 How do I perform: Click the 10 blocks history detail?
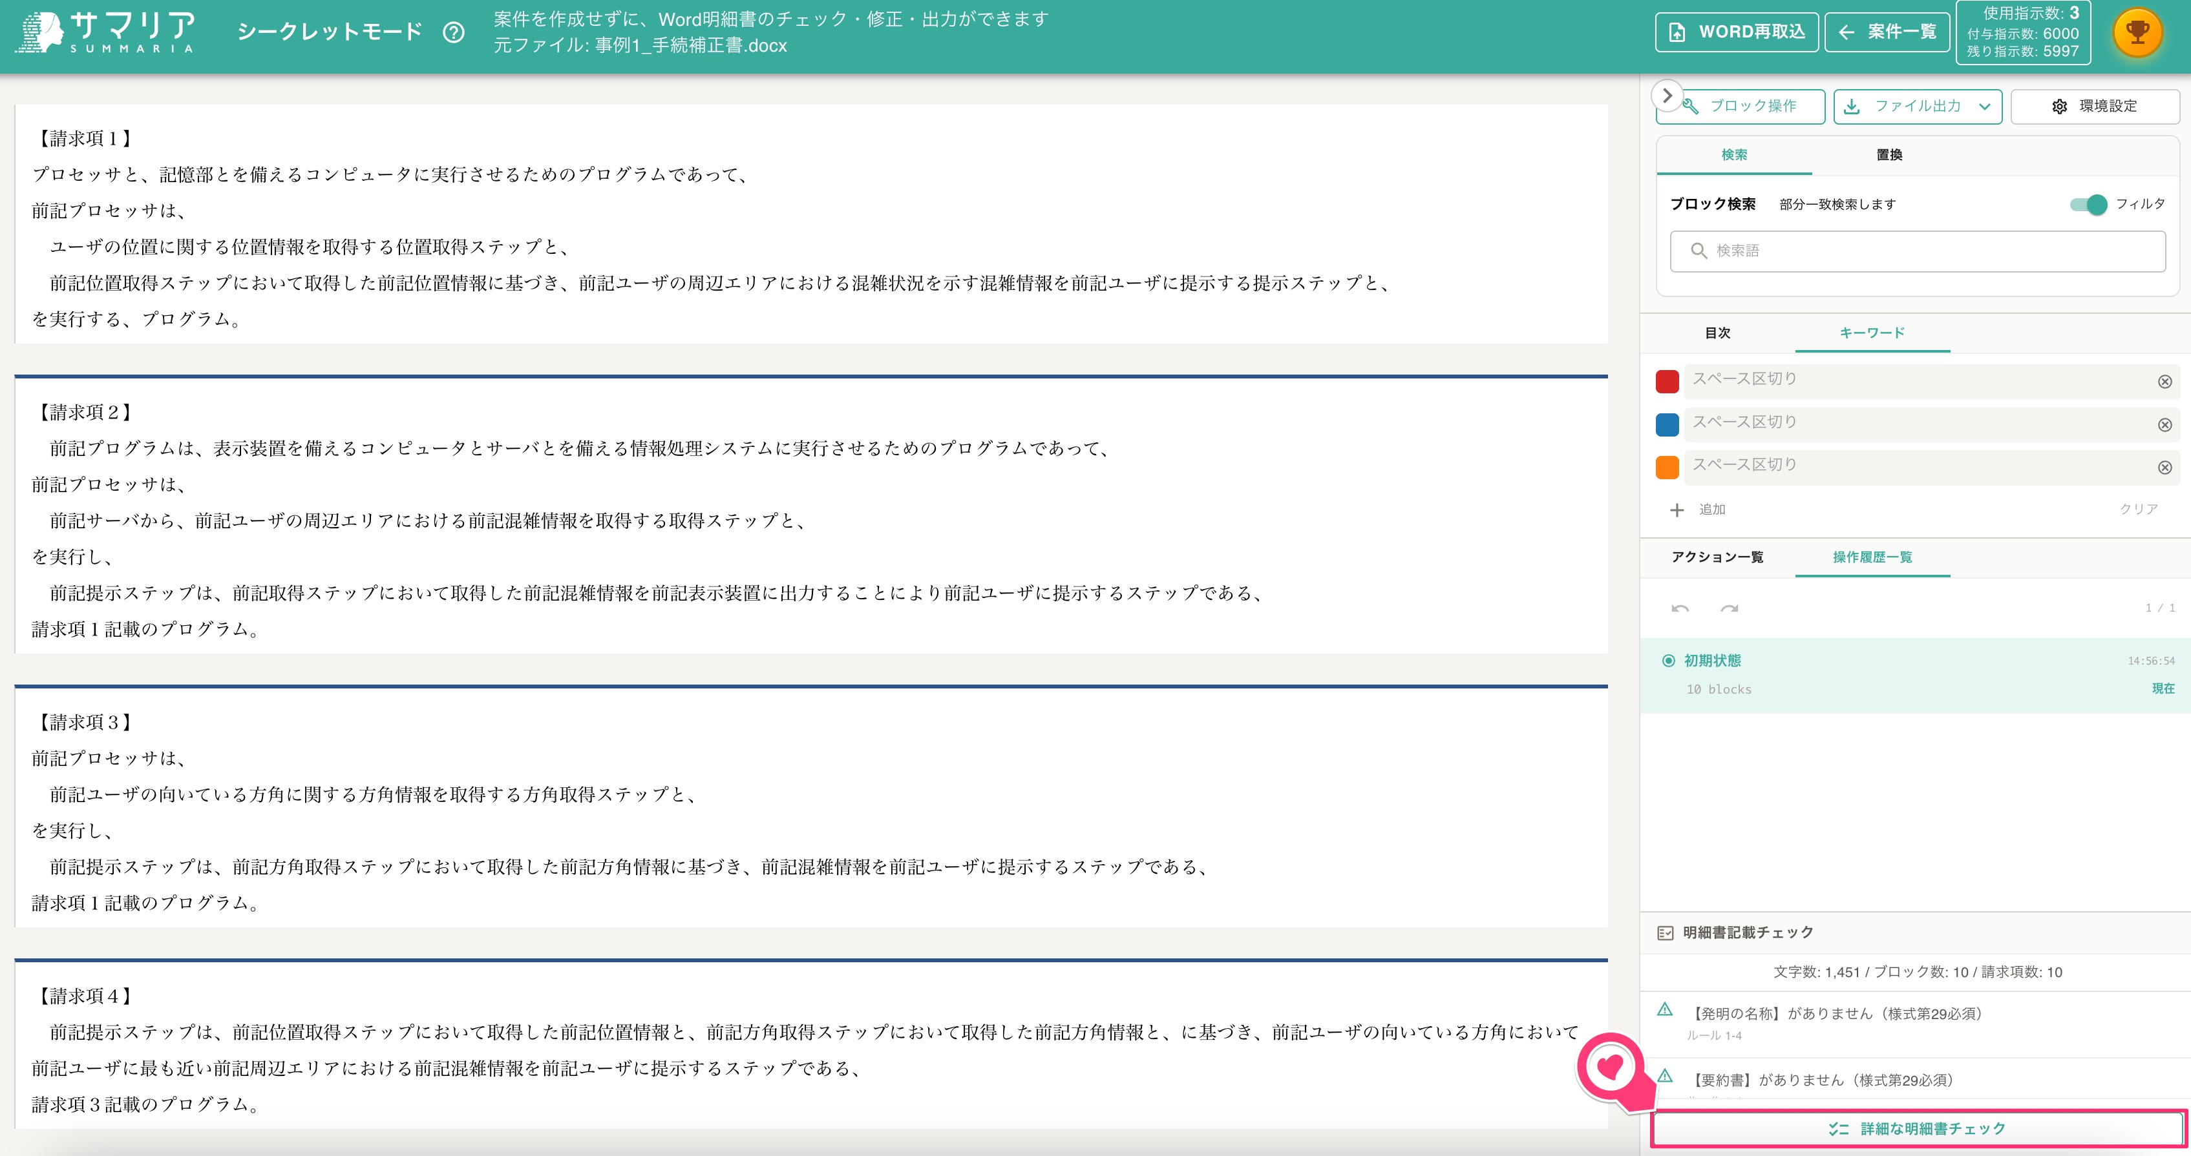point(1719,690)
